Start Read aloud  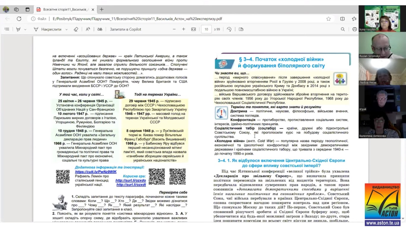pyautogui.click(x=88, y=29)
